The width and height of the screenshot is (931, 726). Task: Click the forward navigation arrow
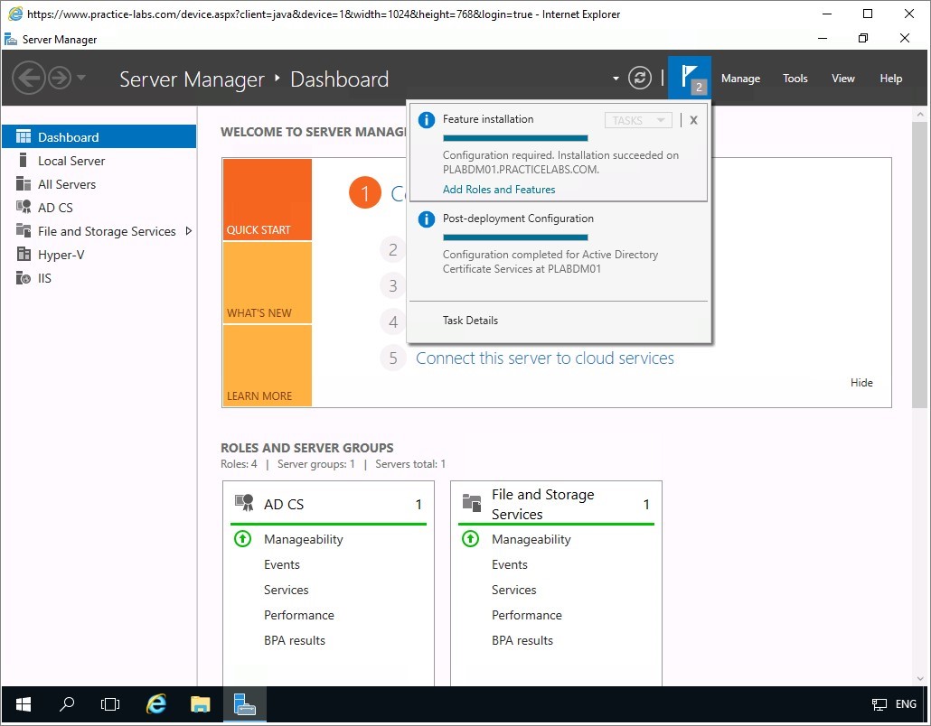click(60, 78)
